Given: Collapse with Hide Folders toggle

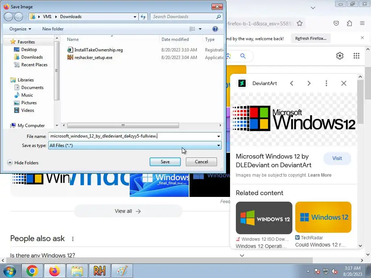Looking at the screenshot, I should pos(23,163).
